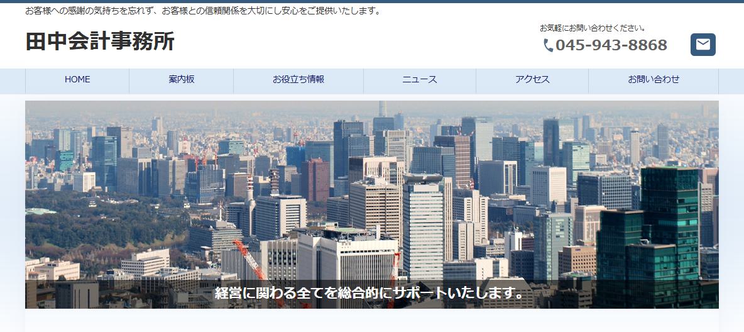Open お問い合わせ in the navigation bar
The image size is (744, 332).
(x=654, y=81)
